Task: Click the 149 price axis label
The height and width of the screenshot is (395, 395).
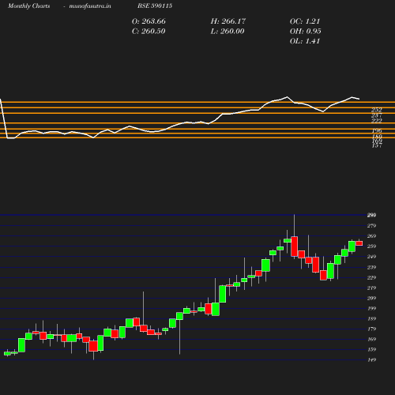Action: (x=371, y=359)
